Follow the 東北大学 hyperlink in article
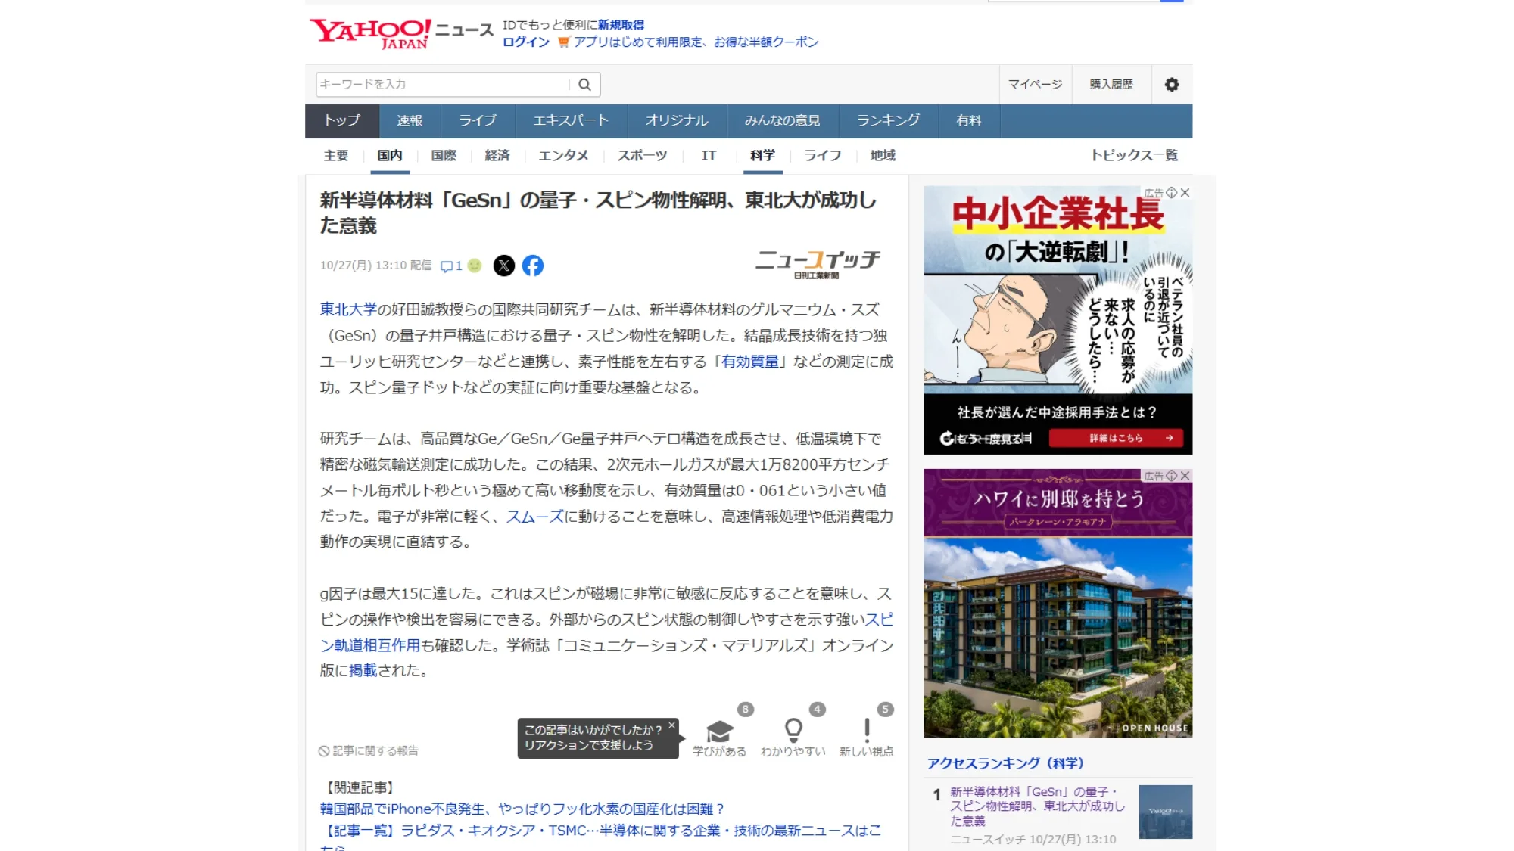Screen dimensions: 1514x851 click(348, 309)
